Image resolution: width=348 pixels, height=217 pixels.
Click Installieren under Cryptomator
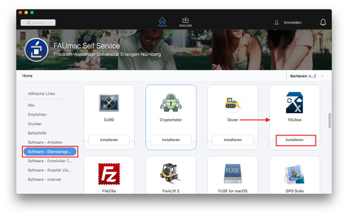(x=171, y=140)
